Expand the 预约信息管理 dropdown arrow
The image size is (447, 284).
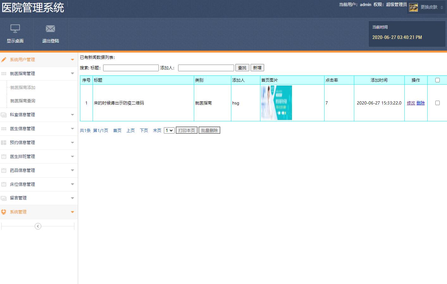72,142
